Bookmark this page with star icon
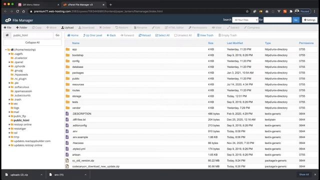 [247, 11]
